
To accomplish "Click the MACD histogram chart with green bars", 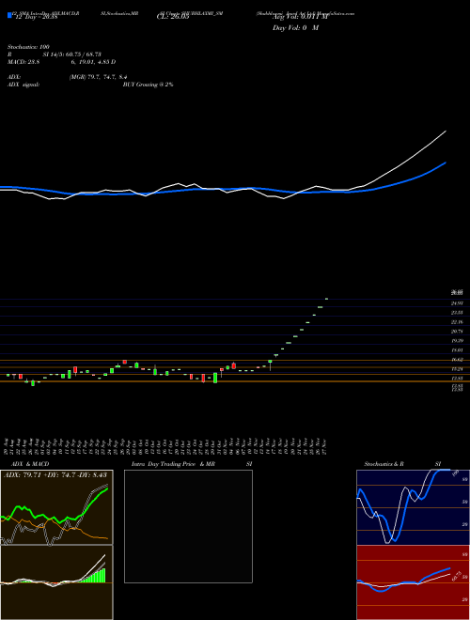I will (x=56, y=582).
